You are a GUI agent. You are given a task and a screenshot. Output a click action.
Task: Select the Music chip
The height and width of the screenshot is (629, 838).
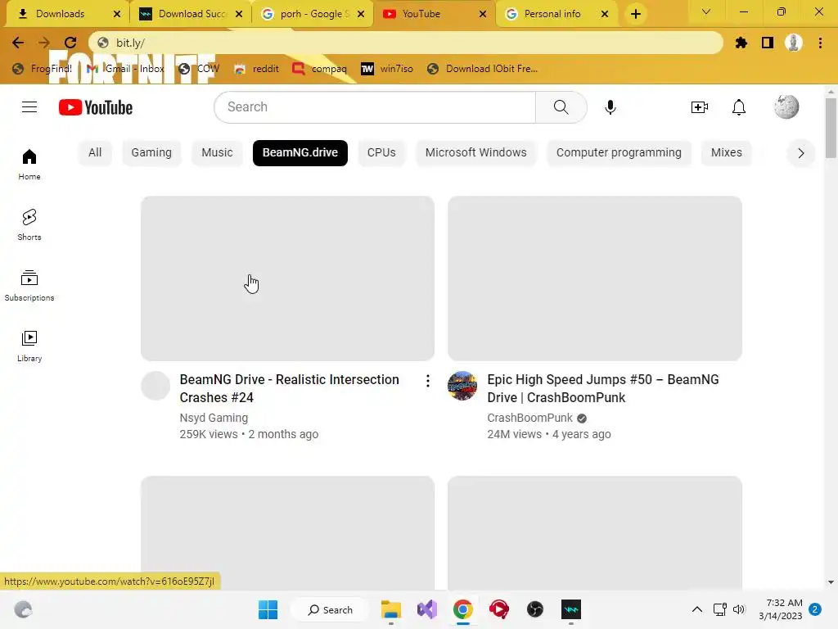pyautogui.click(x=217, y=153)
